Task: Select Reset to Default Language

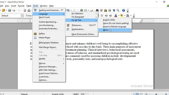Action: click(115, 27)
